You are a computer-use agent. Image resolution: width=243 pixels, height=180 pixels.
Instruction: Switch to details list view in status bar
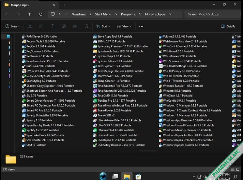click(232, 169)
